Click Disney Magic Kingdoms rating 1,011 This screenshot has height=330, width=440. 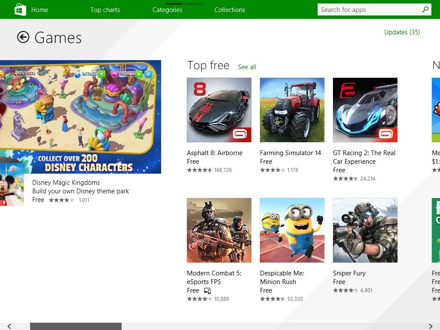click(69, 200)
